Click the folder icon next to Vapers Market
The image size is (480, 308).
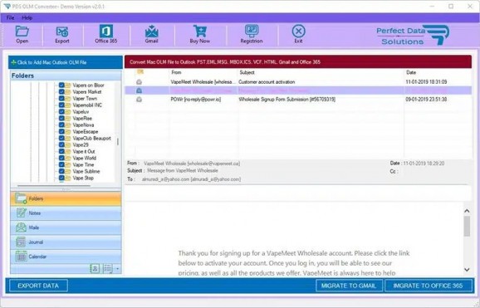(x=67, y=92)
